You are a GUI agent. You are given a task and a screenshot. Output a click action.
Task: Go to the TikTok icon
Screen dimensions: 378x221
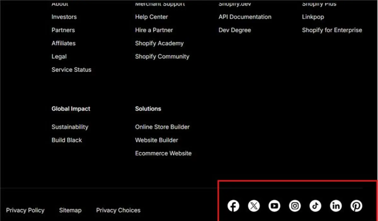point(315,206)
